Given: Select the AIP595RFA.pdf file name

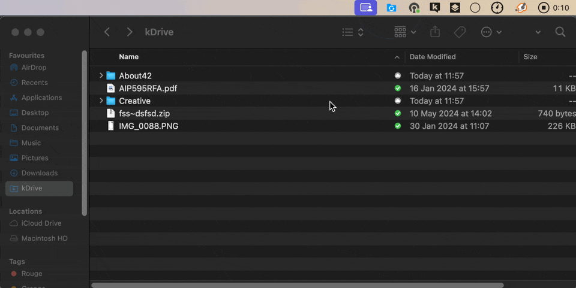Looking at the screenshot, I should coord(148,88).
